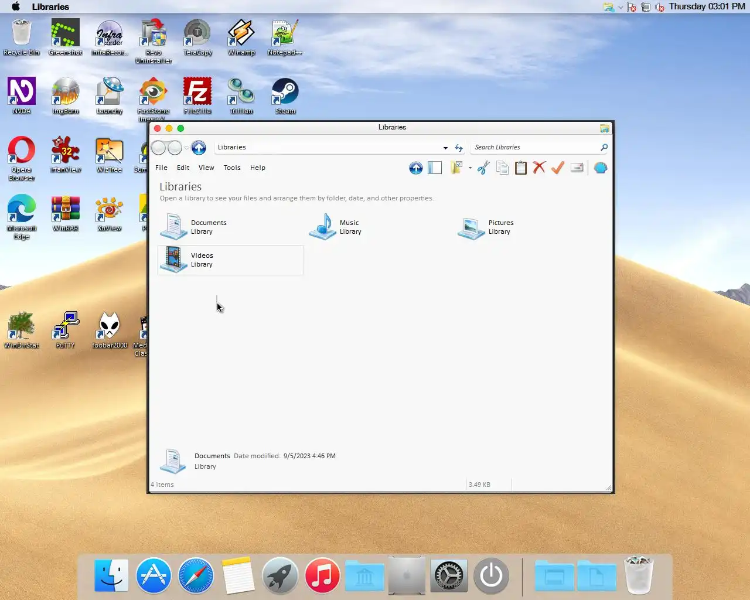Click the Cut scissors icon

(483, 168)
